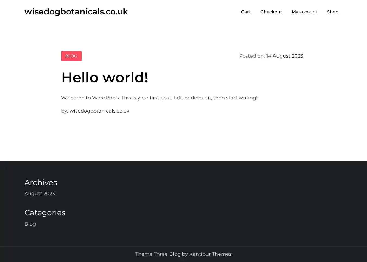Select the Blog category in footer
367x262 pixels.
30,224
